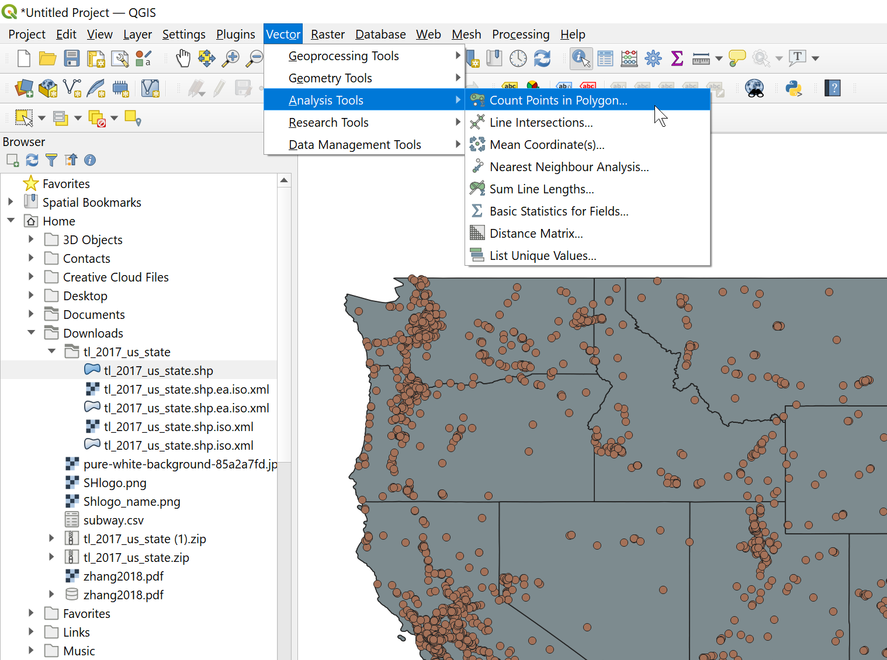Click Deselect Features from All Layers icon
Viewport: 887px width, 660px height.
pyautogui.click(x=97, y=119)
